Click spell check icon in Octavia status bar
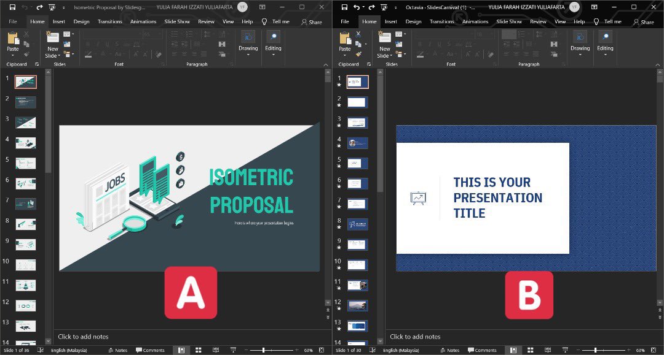Screen dimensions: 664x355 point(373,350)
